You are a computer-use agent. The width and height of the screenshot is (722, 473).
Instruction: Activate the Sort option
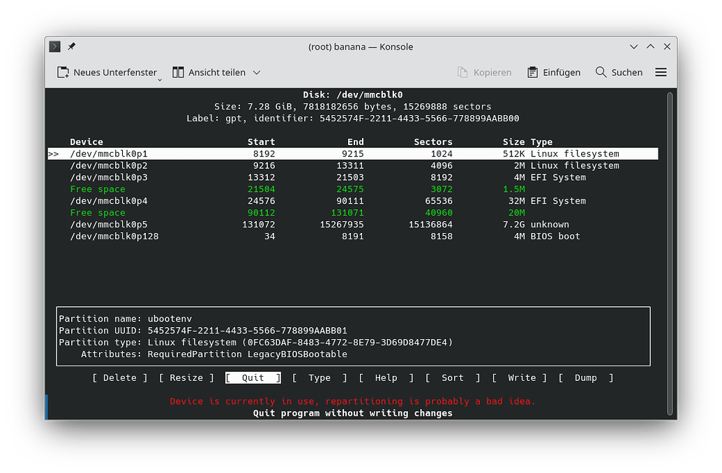click(452, 377)
